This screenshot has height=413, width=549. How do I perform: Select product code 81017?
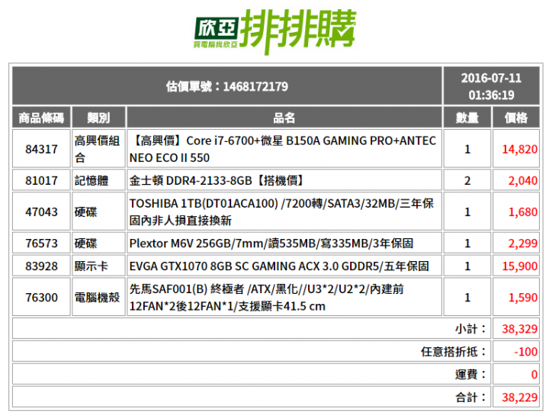pyautogui.click(x=41, y=181)
